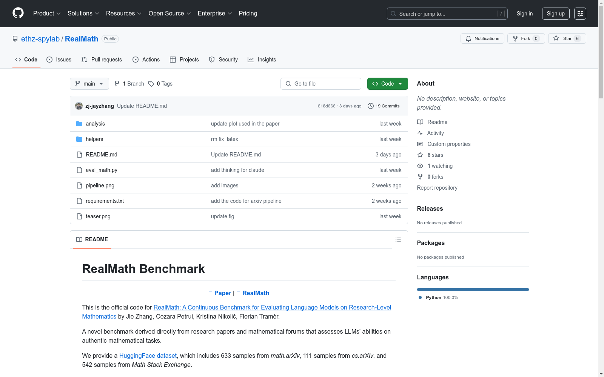Switch to the Pull requests tab
Viewport: 604px width, 377px height.
(102, 60)
